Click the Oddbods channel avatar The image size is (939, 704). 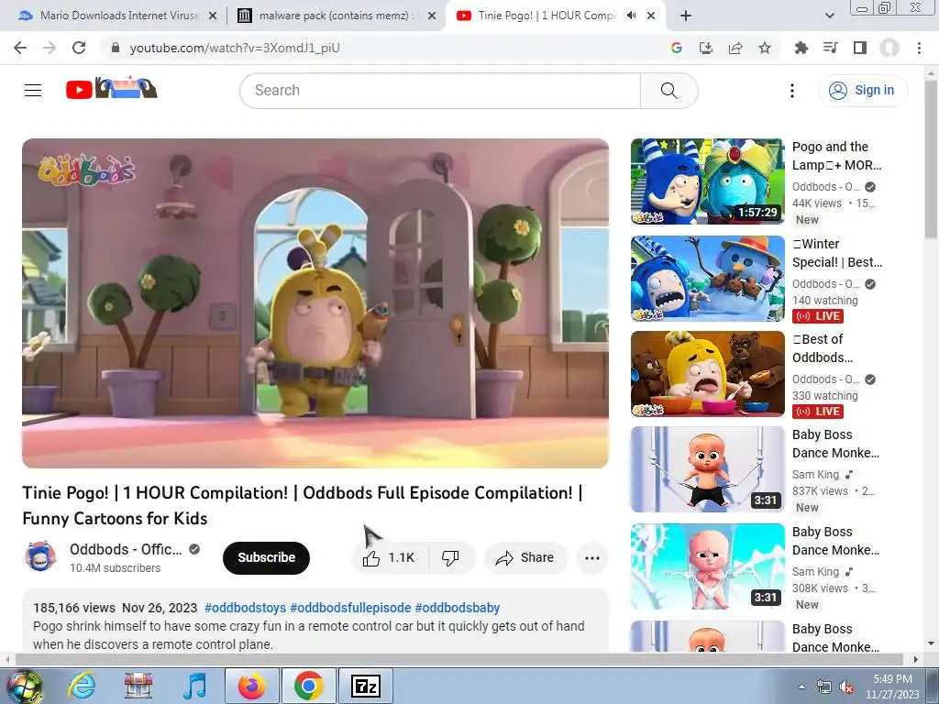40,556
